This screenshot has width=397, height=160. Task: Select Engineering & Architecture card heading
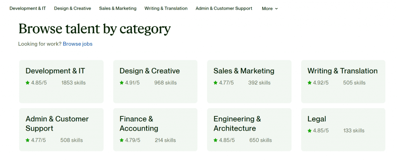click(x=237, y=124)
